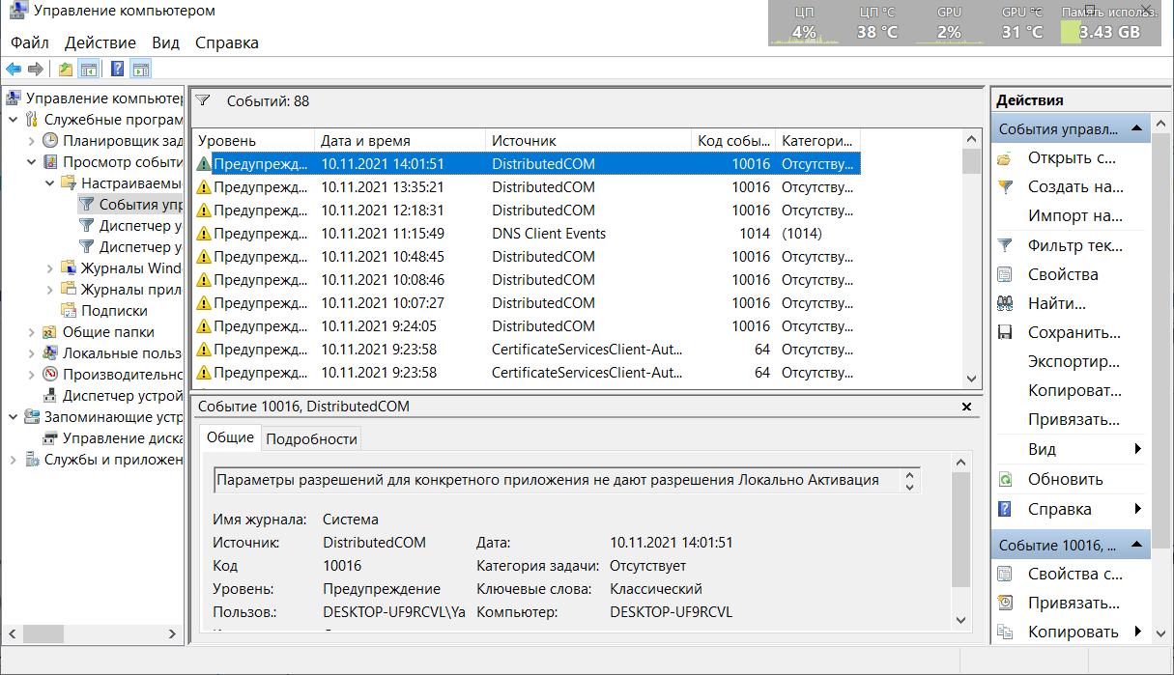Collapse the Служебные програм... tree node
The image size is (1174, 675).
click(x=13, y=120)
